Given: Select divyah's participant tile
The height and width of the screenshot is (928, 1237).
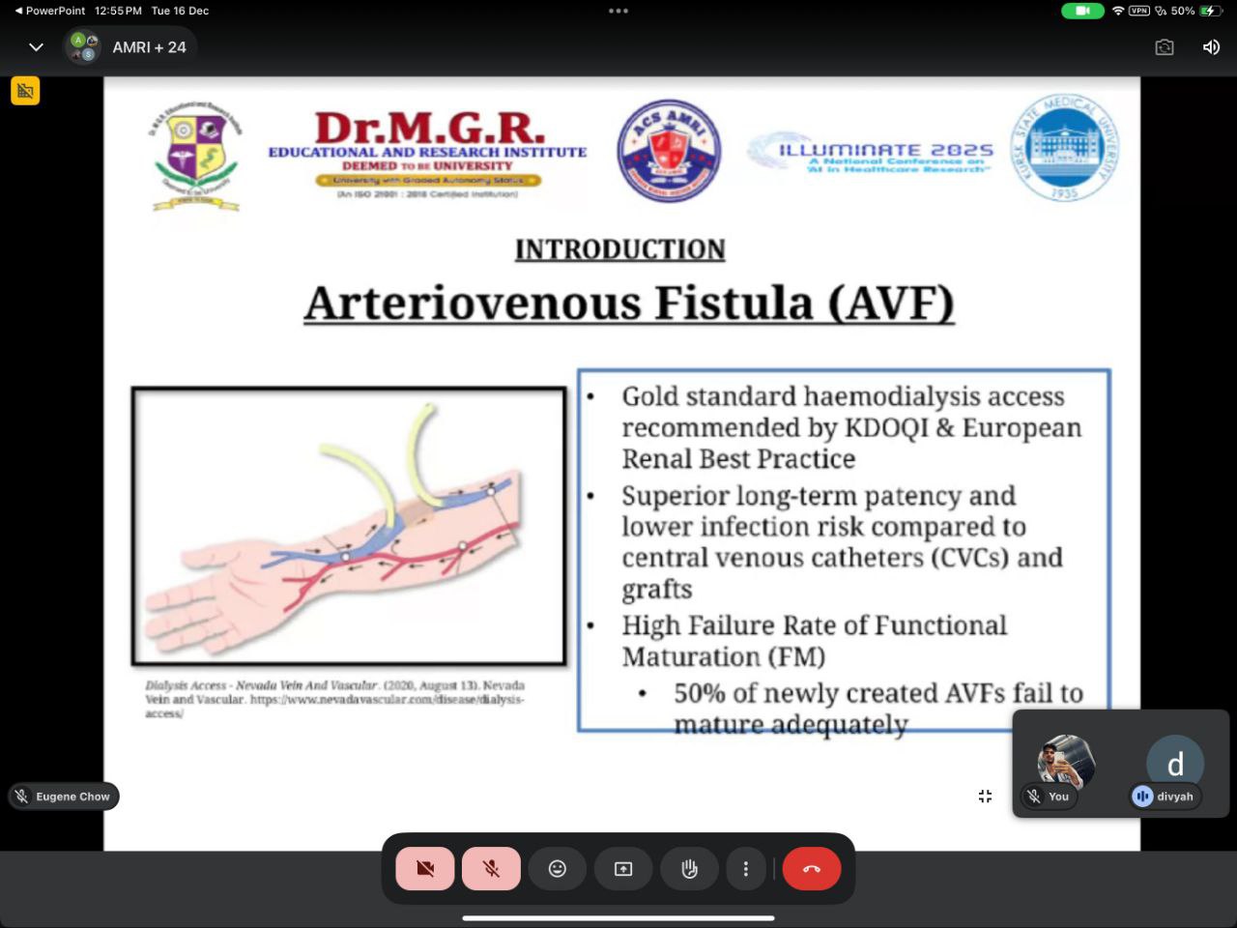Looking at the screenshot, I should tap(1174, 765).
